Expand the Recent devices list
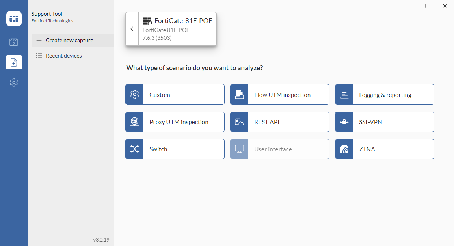Screen dimensions: 454x246 [x=63, y=55]
